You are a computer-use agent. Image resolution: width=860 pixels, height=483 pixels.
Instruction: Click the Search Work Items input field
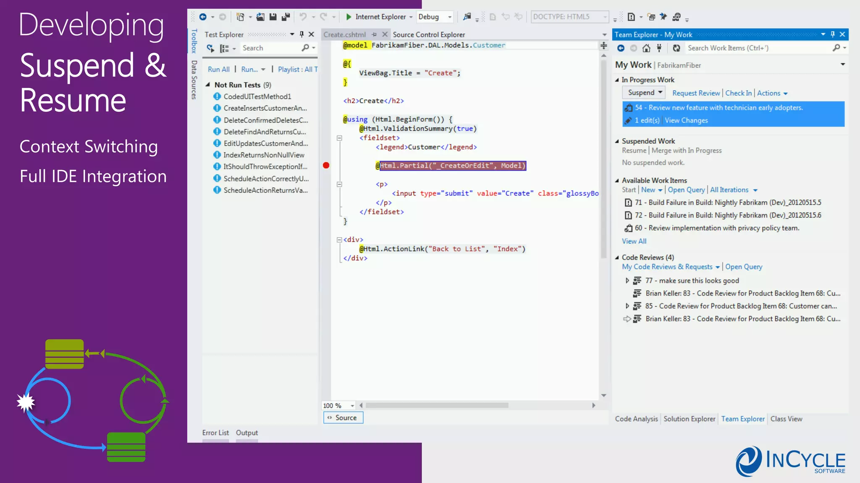click(x=758, y=48)
